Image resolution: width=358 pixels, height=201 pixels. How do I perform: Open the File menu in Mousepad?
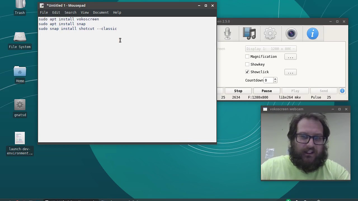[44, 13]
